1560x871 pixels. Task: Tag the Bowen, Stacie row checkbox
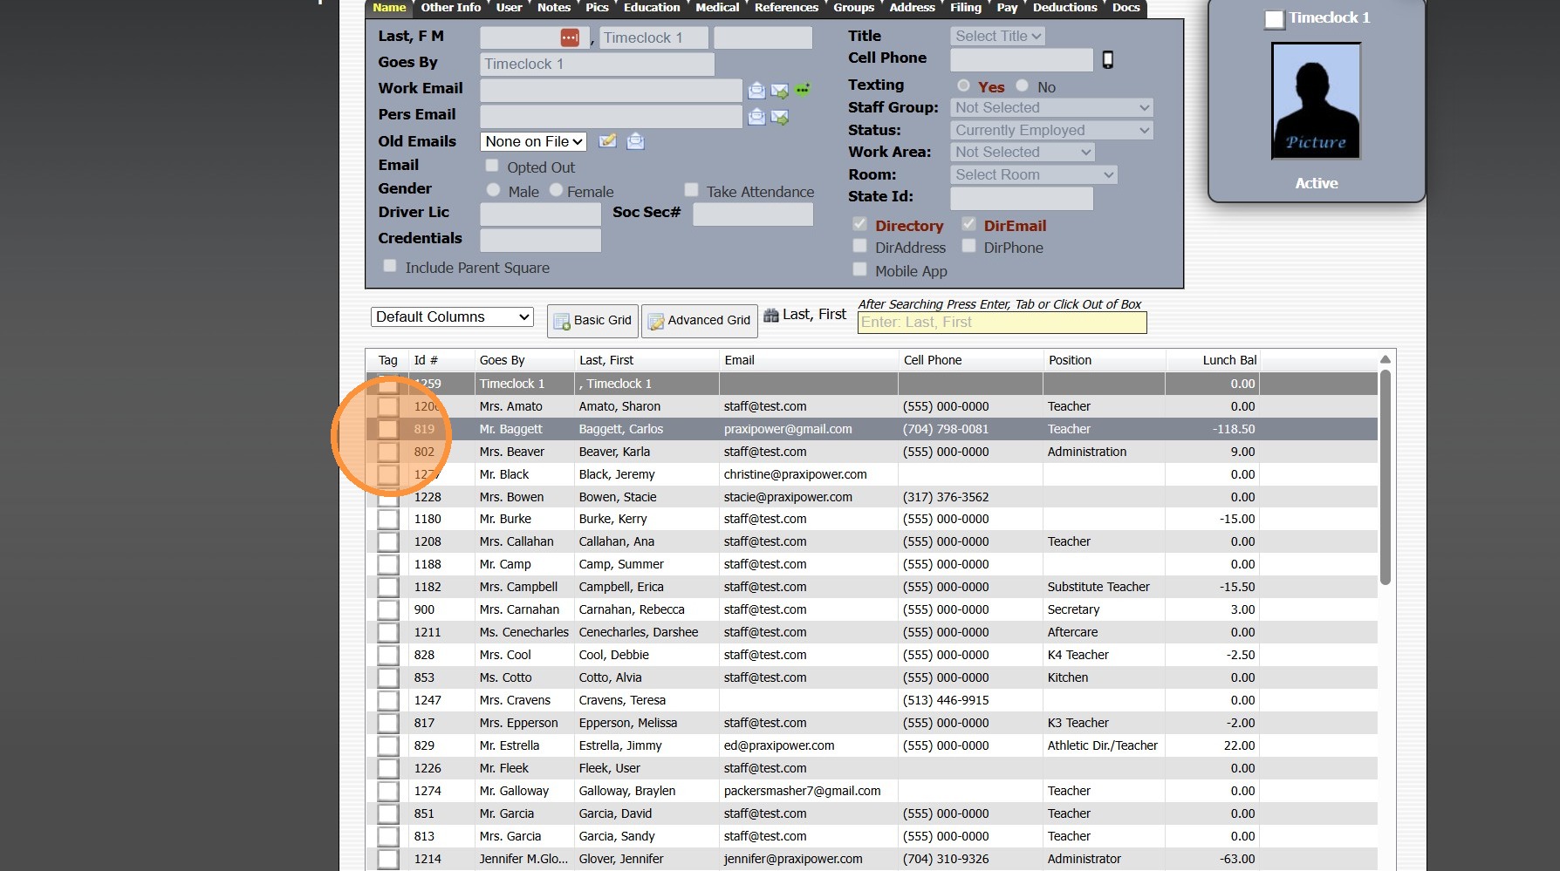[388, 497]
